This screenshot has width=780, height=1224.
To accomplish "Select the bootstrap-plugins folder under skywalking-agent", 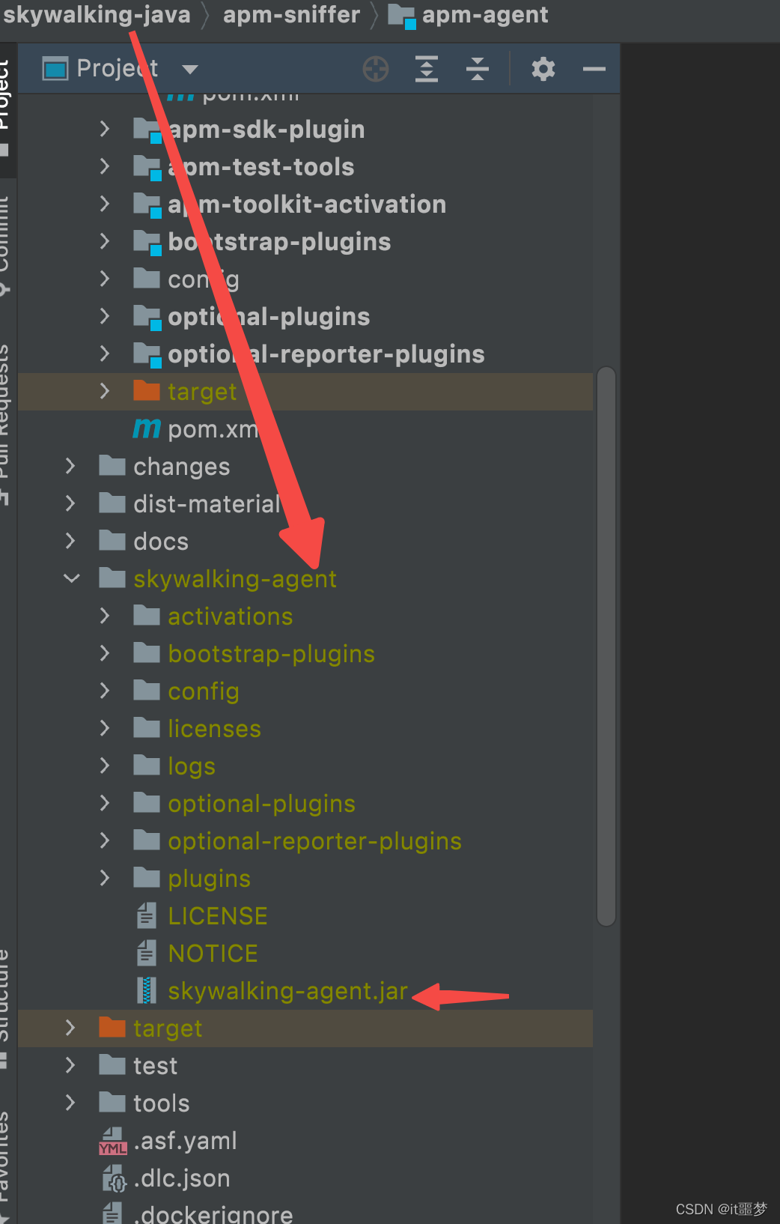I will pyautogui.click(x=271, y=654).
